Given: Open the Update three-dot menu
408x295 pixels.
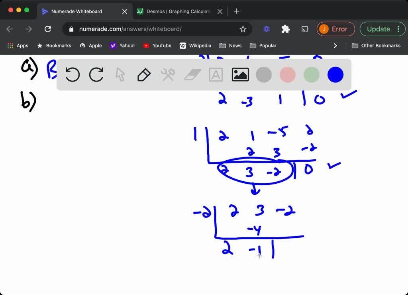Looking at the screenshot, I should coord(398,29).
